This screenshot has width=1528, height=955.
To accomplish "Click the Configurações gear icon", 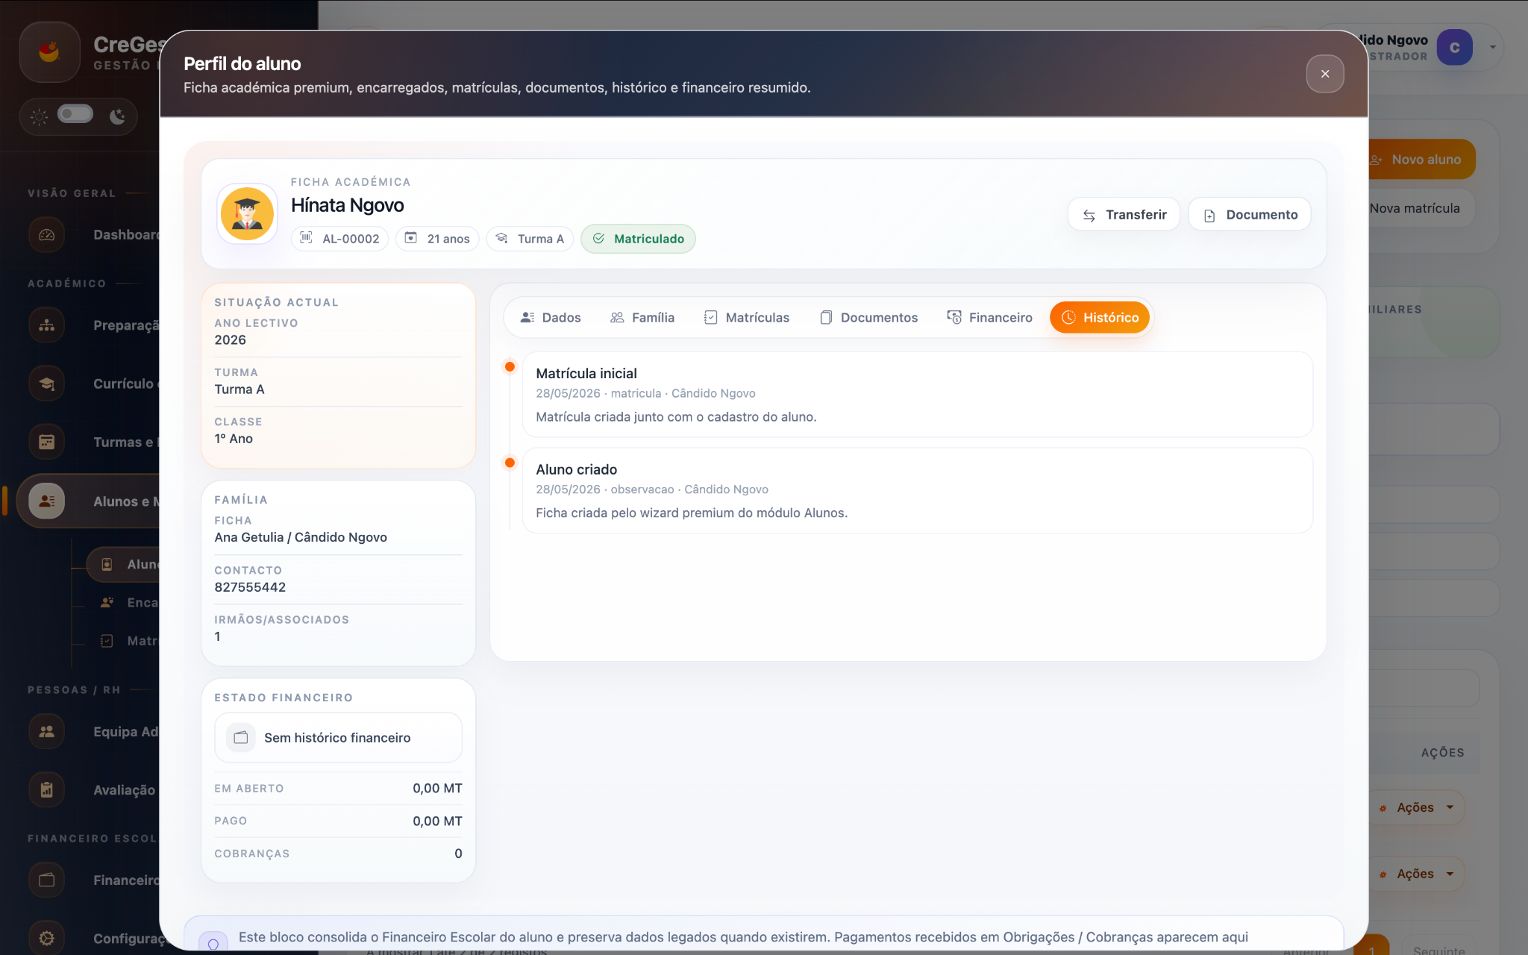I will click(47, 939).
